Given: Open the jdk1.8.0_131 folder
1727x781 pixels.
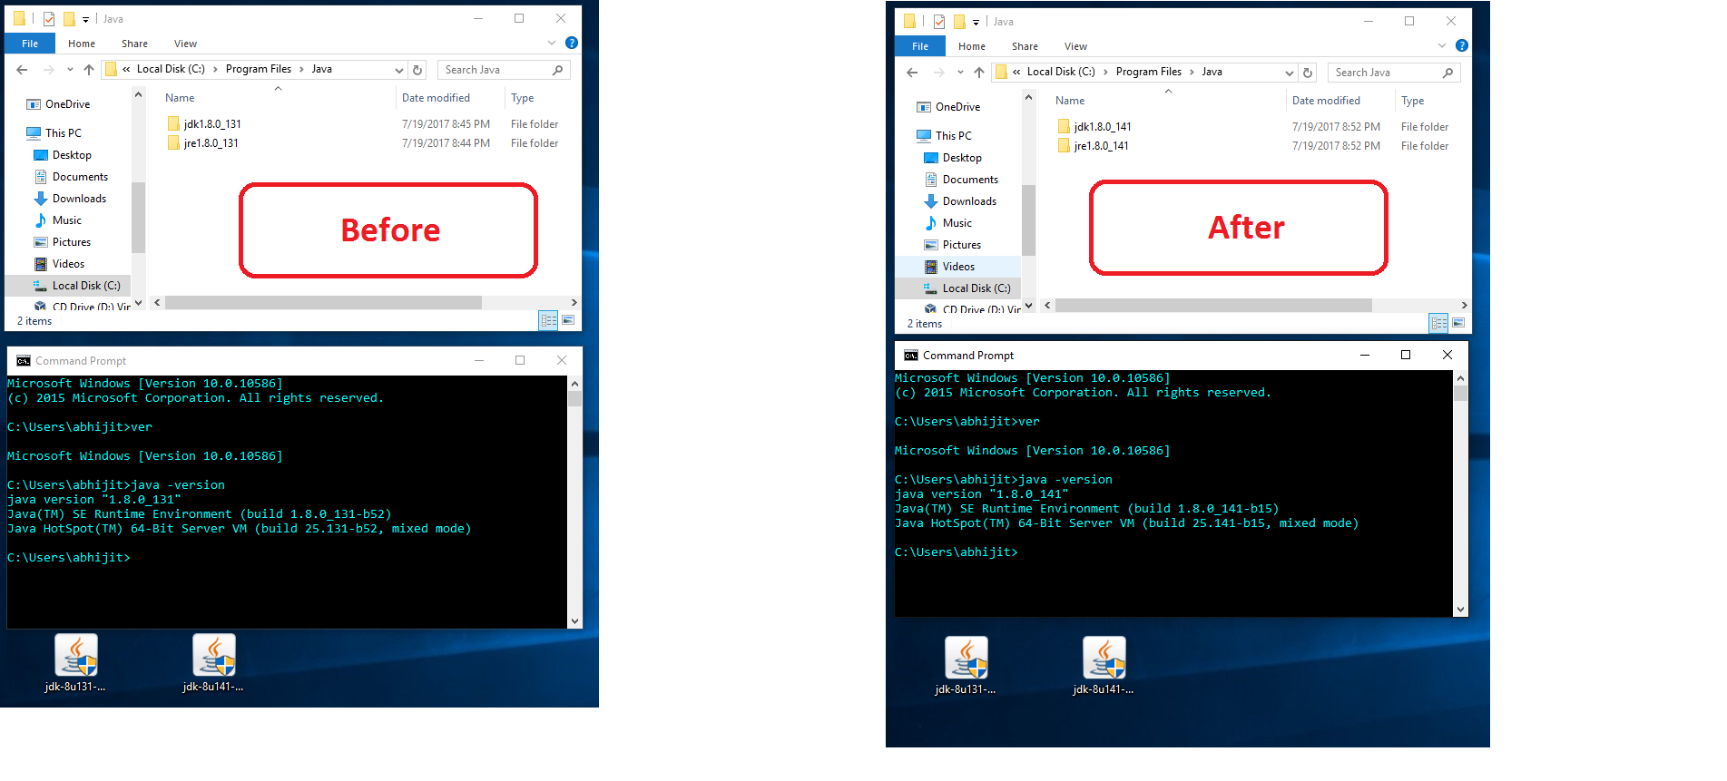Looking at the screenshot, I should click(x=204, y=124).
